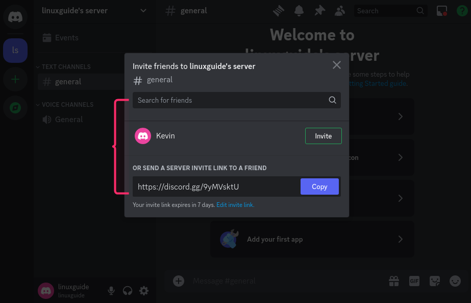Open the Events section
471x303 pixels.
click(66, 38)
